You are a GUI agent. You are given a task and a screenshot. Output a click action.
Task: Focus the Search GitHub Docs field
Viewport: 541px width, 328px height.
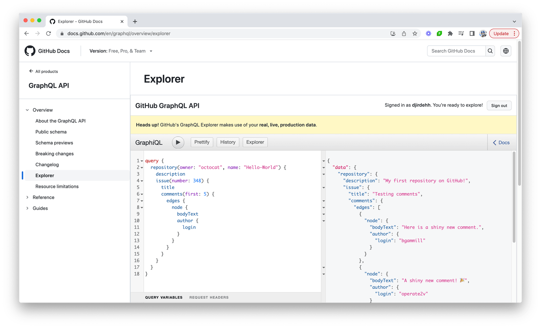coord(456,51)
